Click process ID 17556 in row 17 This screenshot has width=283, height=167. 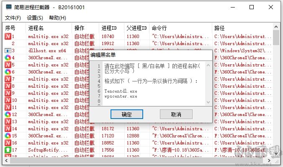click(x=108, y=150)
